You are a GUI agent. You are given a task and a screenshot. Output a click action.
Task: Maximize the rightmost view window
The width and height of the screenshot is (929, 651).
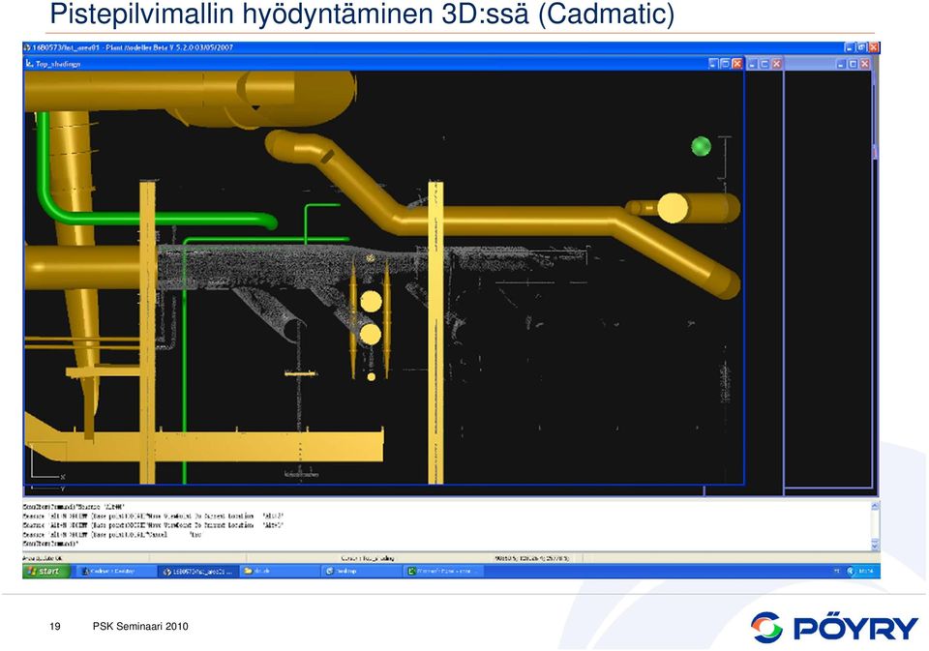coord(854,64)
